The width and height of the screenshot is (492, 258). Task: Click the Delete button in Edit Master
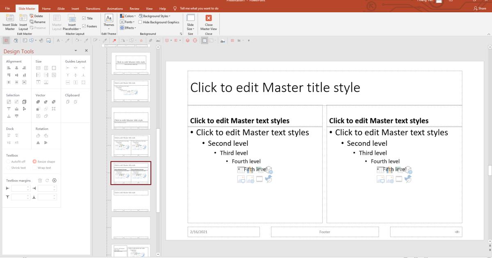click(x=37, y=16)
